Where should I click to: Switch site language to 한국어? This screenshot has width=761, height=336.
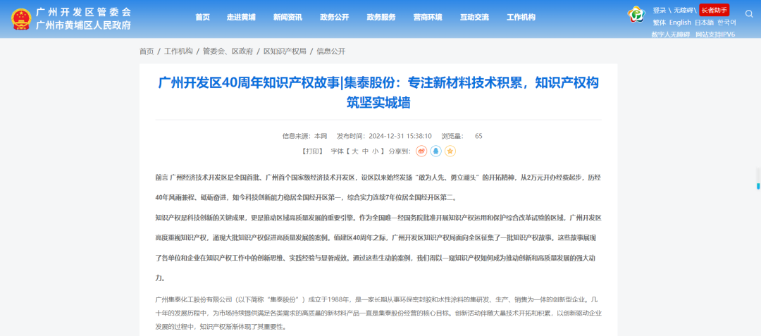tap(727, 23)
